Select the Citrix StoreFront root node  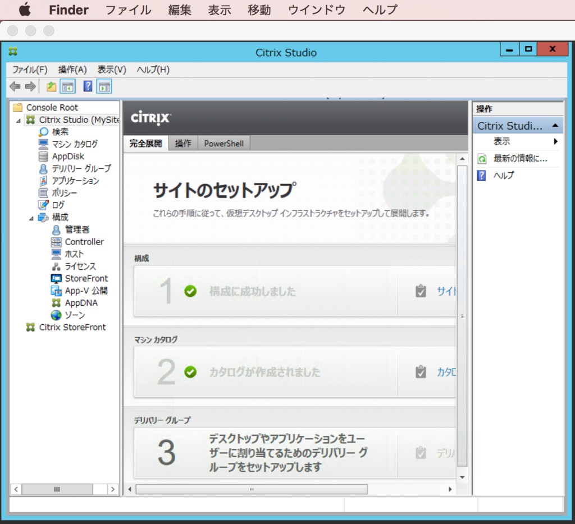pyautogui.click(x=72, y=327)
